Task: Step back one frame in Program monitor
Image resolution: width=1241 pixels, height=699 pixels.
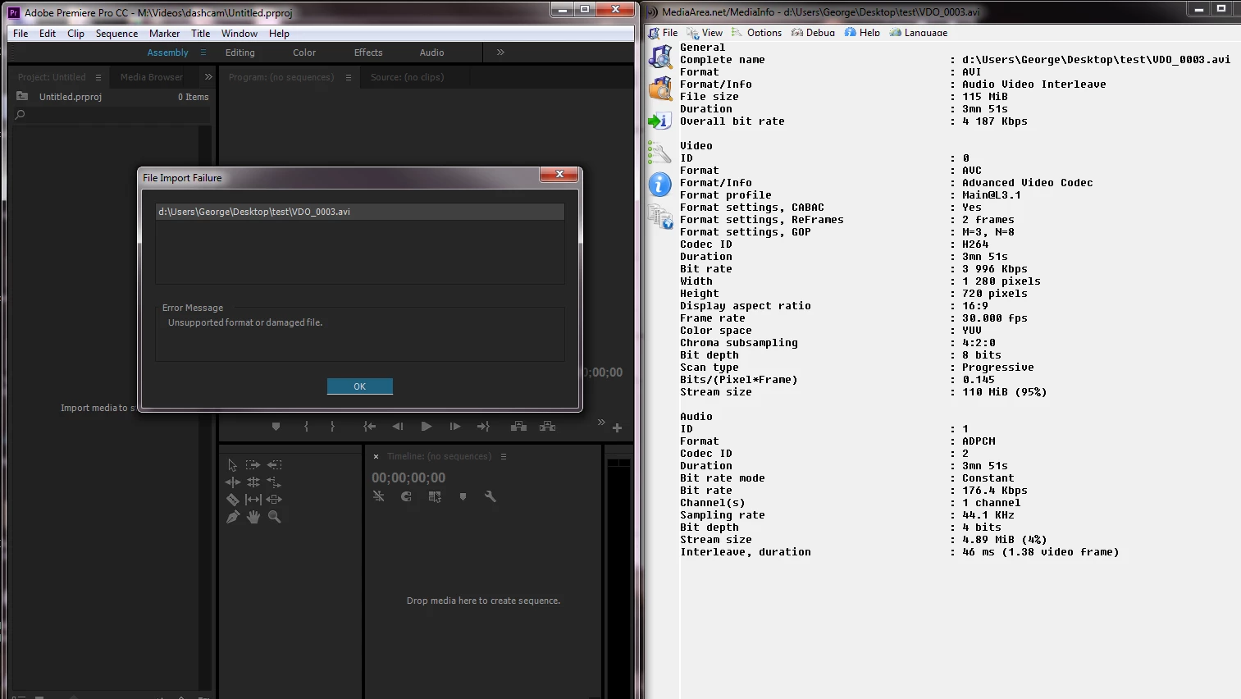Action: [x=398, y=427]
